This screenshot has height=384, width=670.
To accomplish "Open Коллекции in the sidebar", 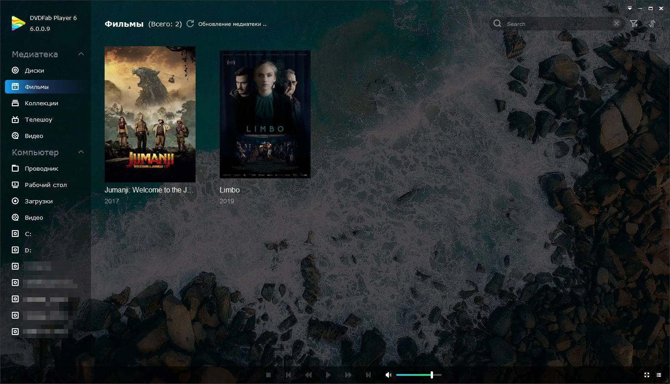I will tap(41, 103).
